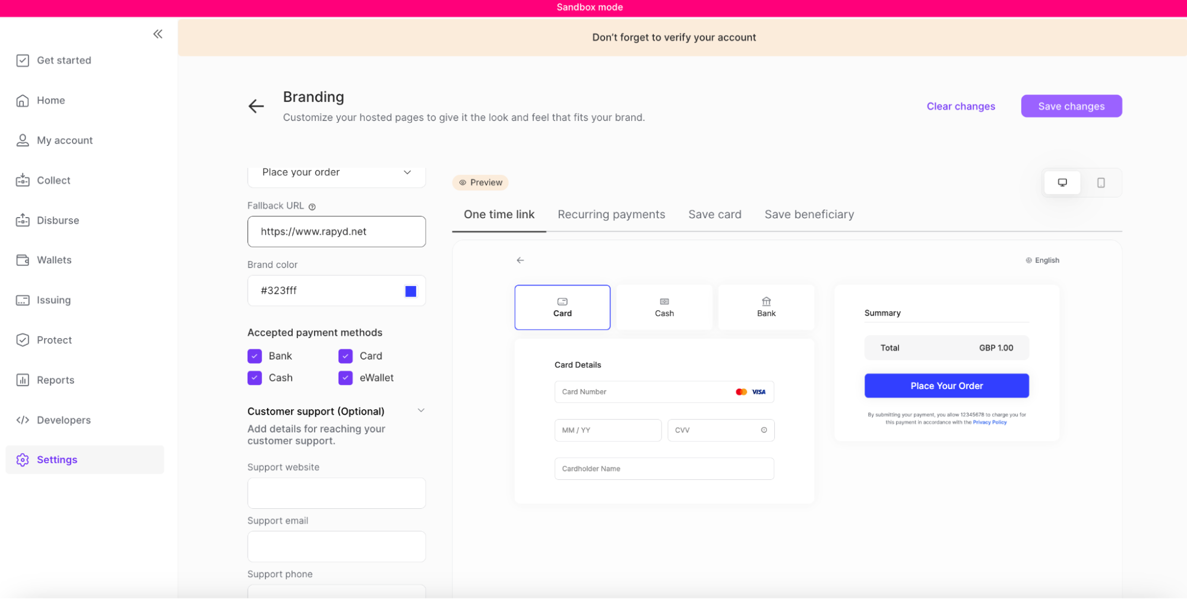Click the Save changes button
Image resolution: width=1187 pixels, height=599 pixels.
[1071, 106]
